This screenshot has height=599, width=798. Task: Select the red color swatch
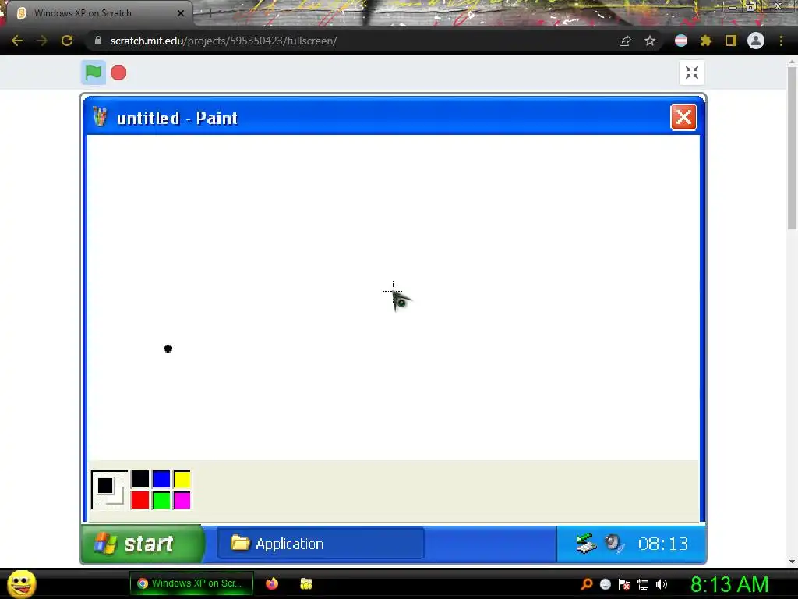pos(140,500)
